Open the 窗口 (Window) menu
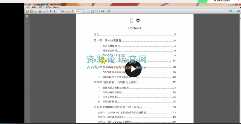Screen dimensions: 241x124 pyautogui.click(x=49, y=7)
